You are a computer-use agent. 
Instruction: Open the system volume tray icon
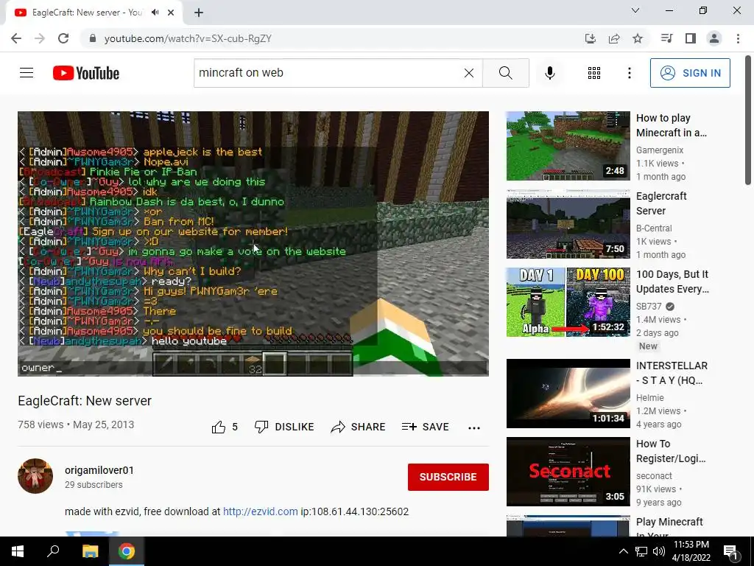click(x=659, y=551)
